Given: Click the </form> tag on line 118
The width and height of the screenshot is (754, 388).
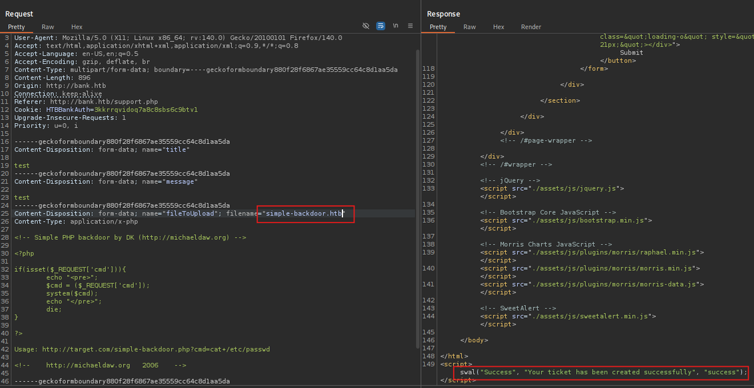Looking at the screenshot, I should tap(594, 68).
